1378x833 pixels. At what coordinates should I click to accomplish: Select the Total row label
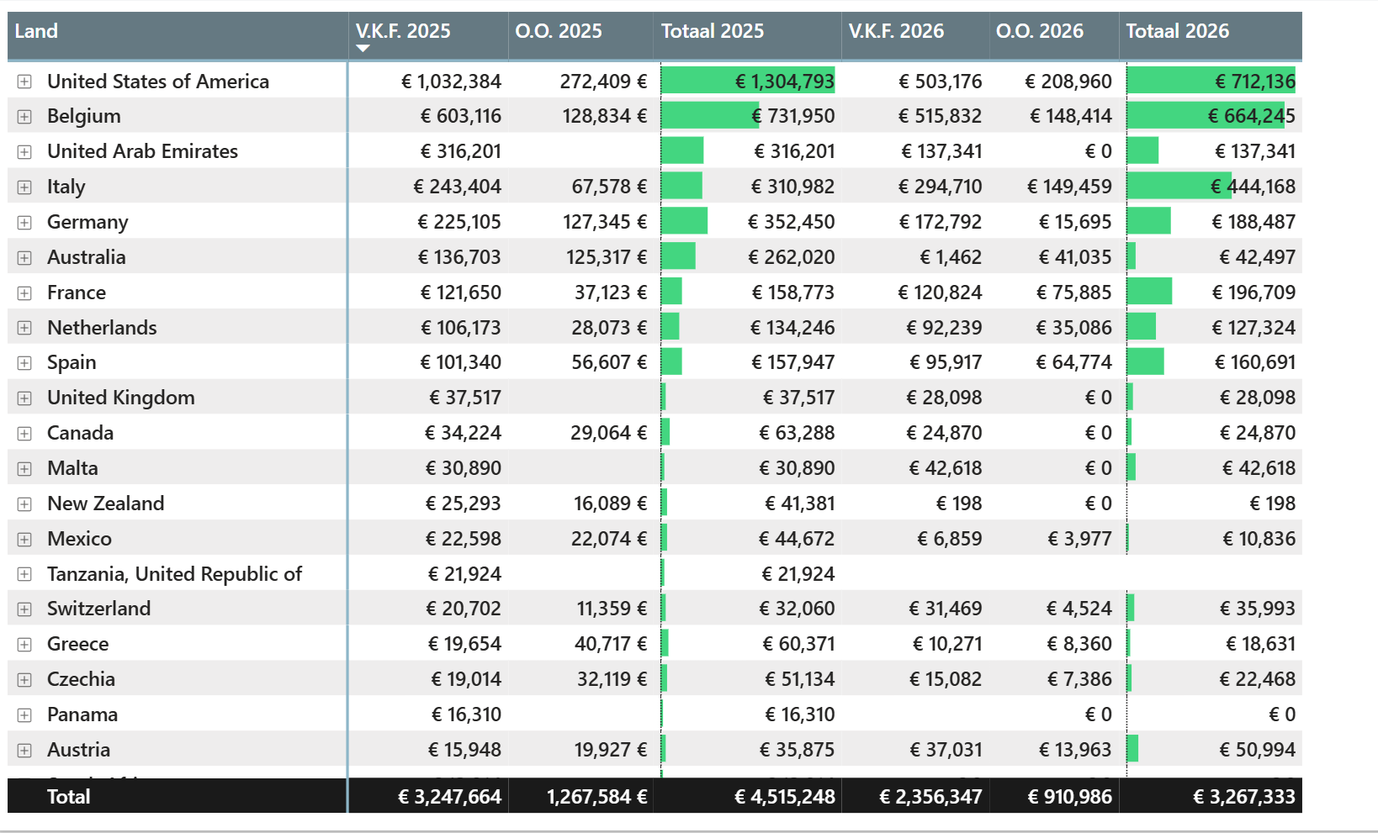(x=68, y=797)
